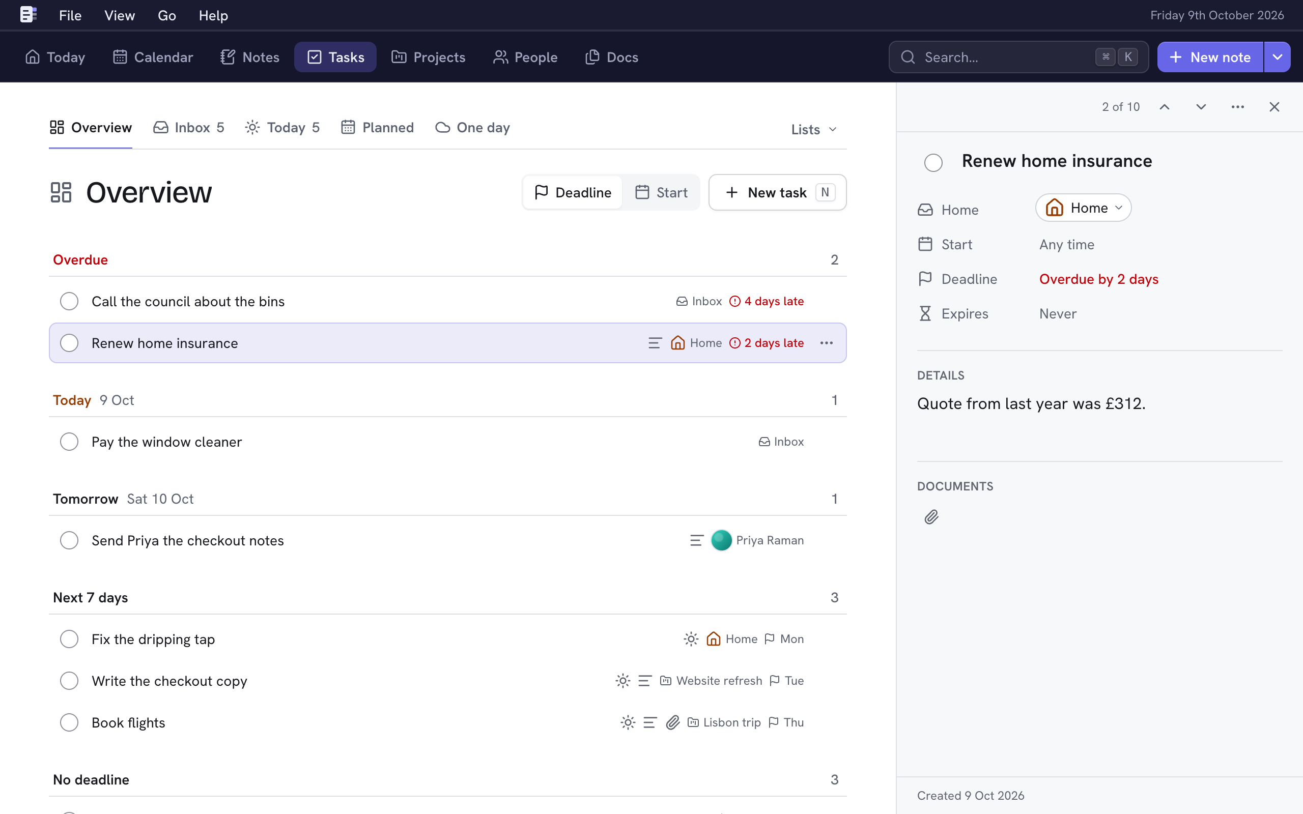The width and height of the screenshot is (1303, 814).
Task: Complete Send Priya the checkout notes
Action: (69, 540)
